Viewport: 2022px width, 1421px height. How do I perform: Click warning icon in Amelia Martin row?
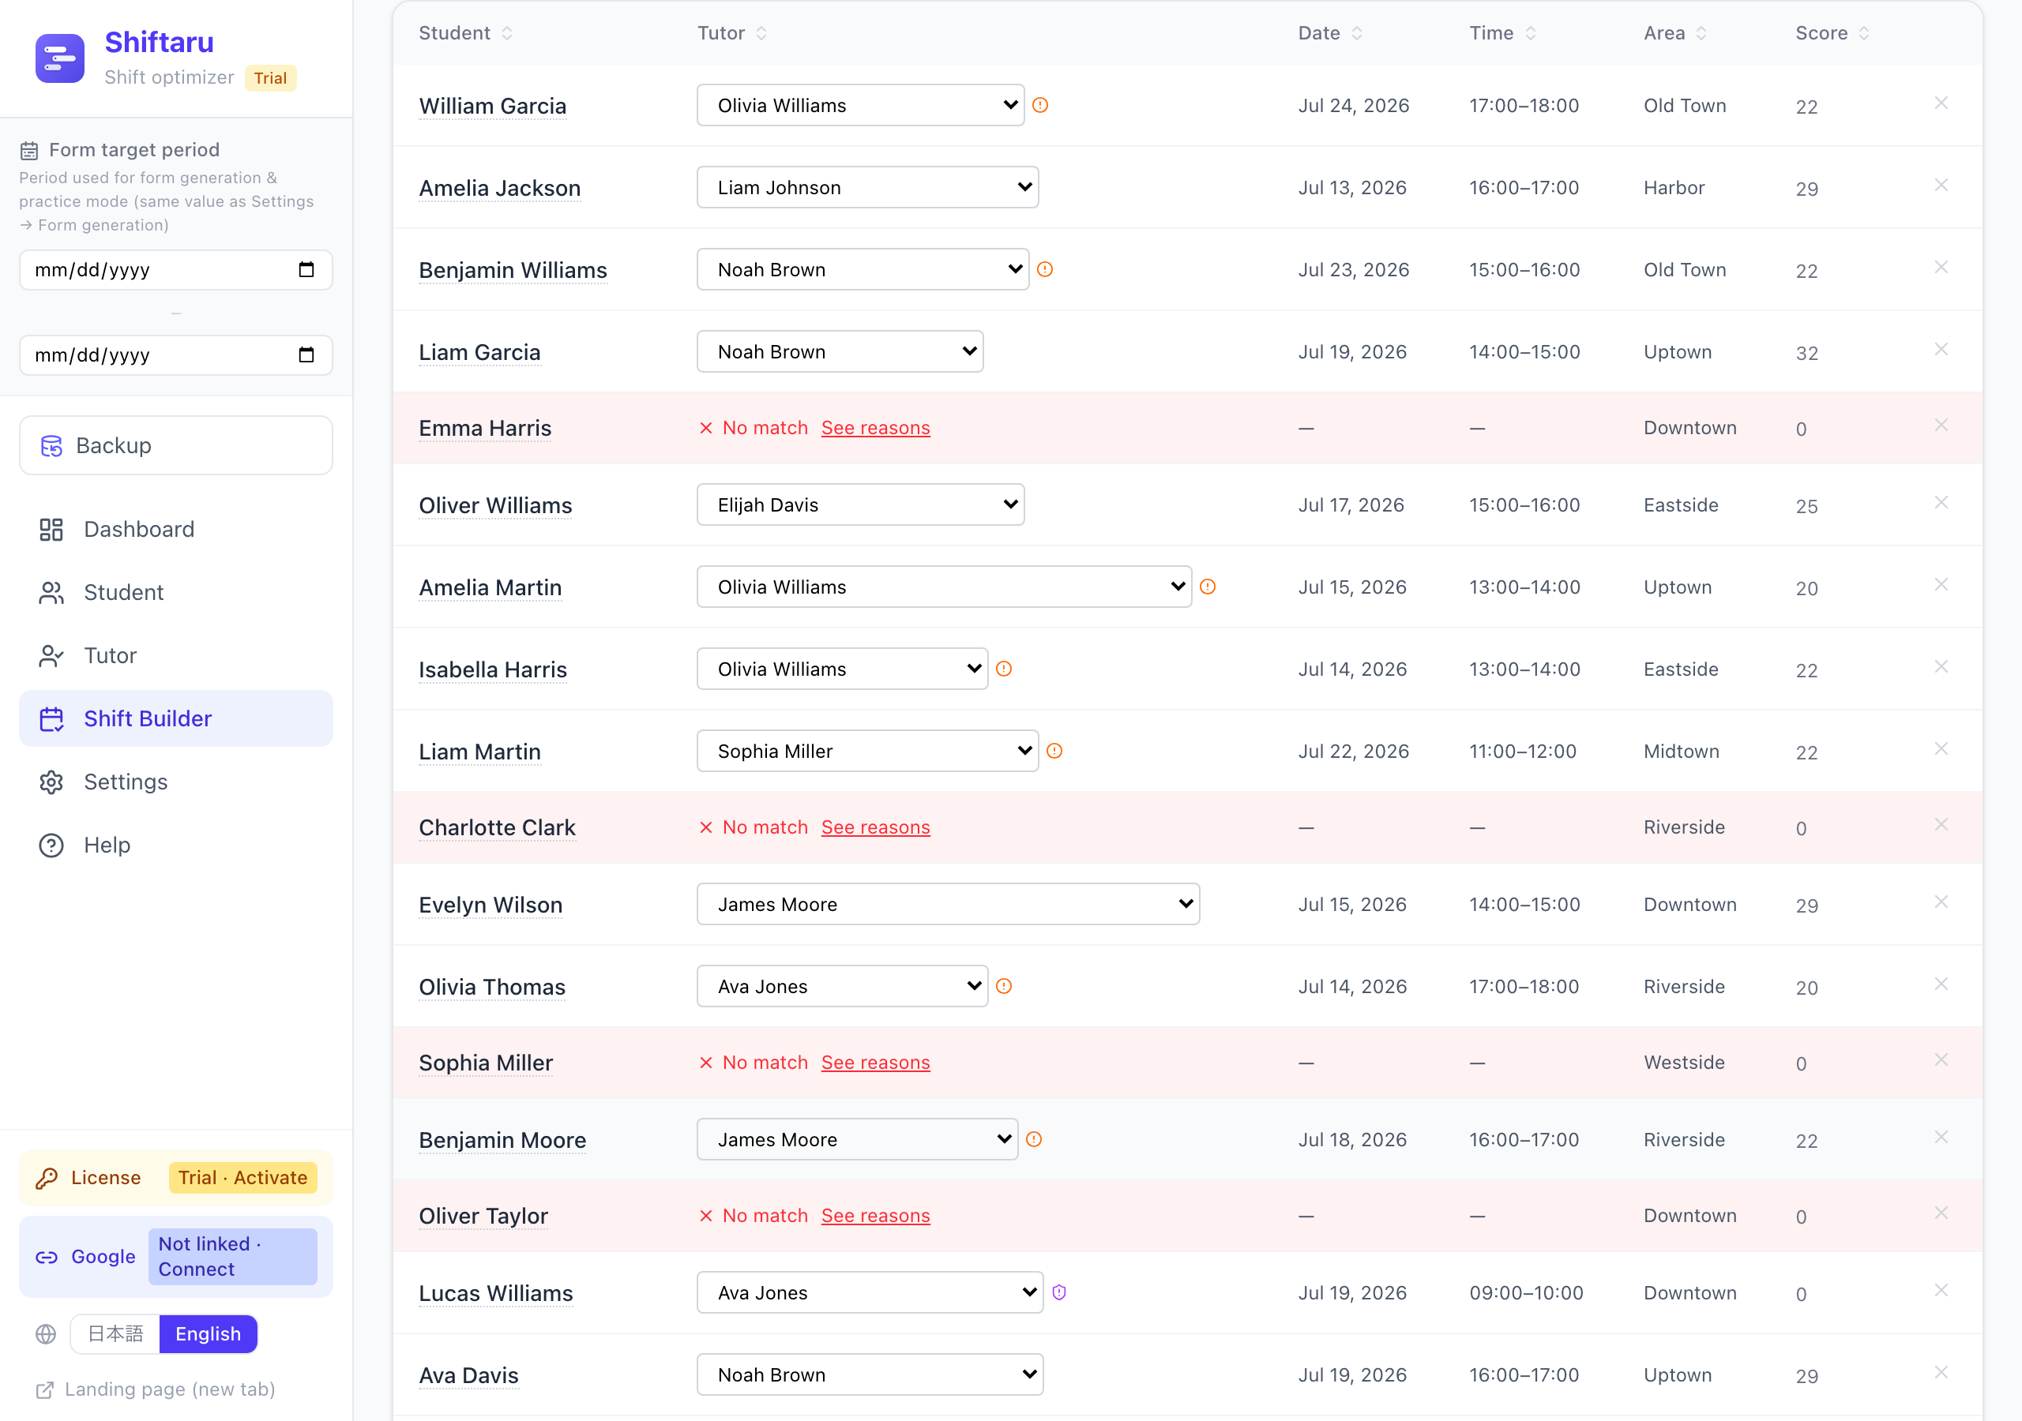[1208, 587]
